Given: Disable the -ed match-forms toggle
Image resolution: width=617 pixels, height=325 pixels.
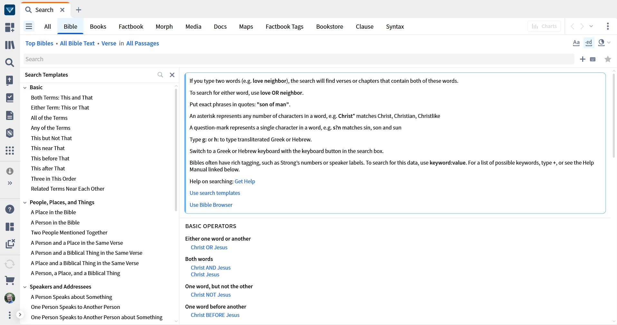Looking at the screenshot, I should [x=588, y=43].
